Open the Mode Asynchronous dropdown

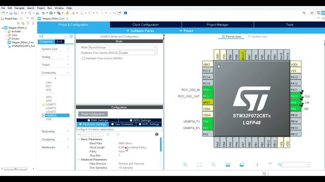[122, 48]
